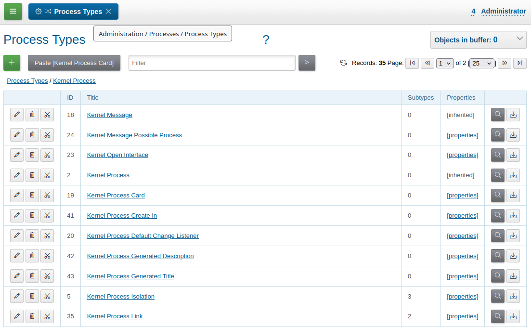Delete Kernel Open Interface using trash icon
This screenshot has width=531, height=327.
click(32, 155)
